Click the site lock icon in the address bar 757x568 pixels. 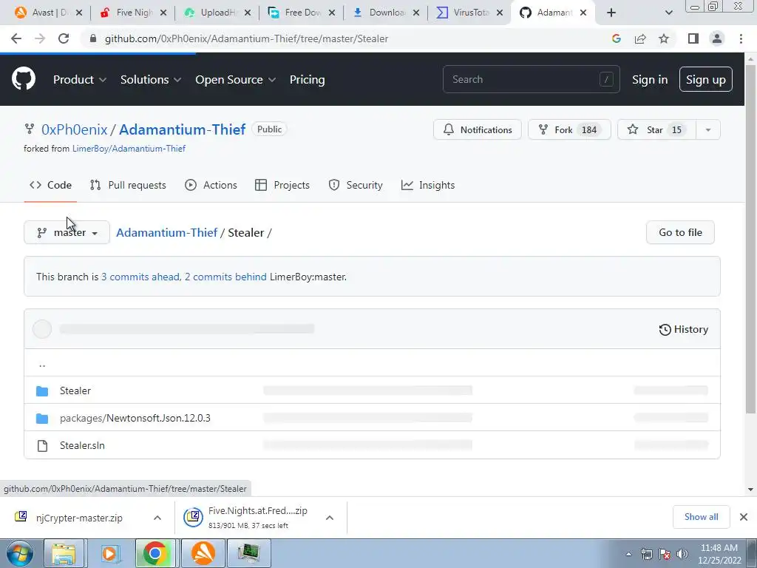point(93,38)
